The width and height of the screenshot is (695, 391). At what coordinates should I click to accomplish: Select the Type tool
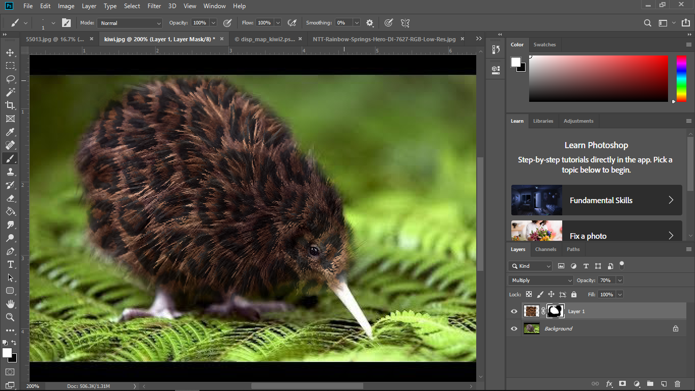click(x=10, y=264)
